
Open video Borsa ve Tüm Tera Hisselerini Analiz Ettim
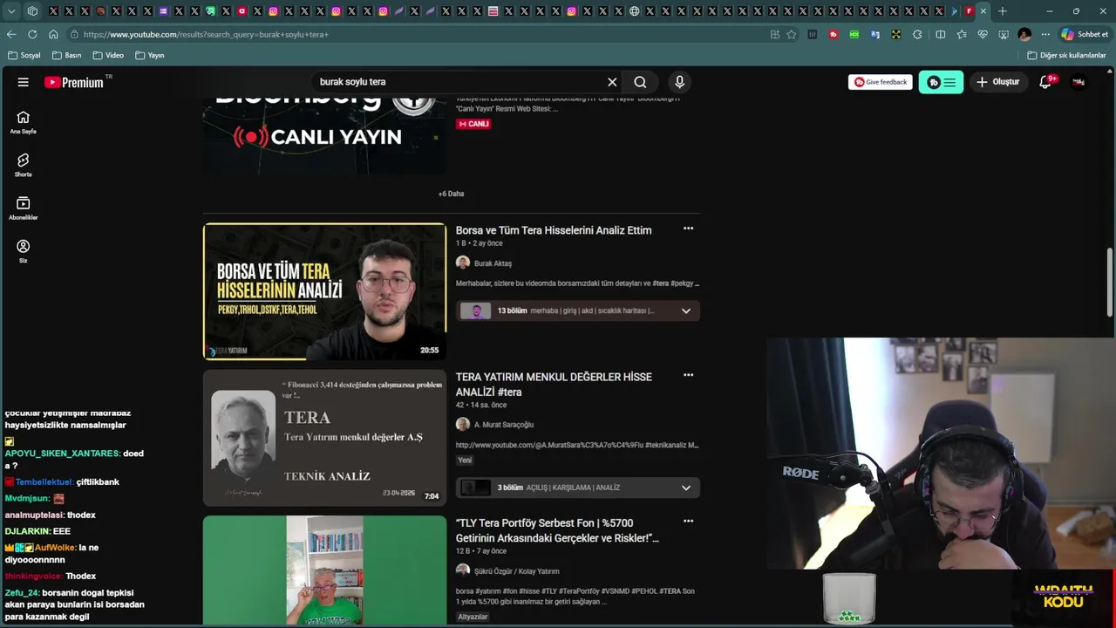[554, 230]
